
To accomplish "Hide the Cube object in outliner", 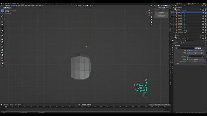I will [x=204, y=12].
